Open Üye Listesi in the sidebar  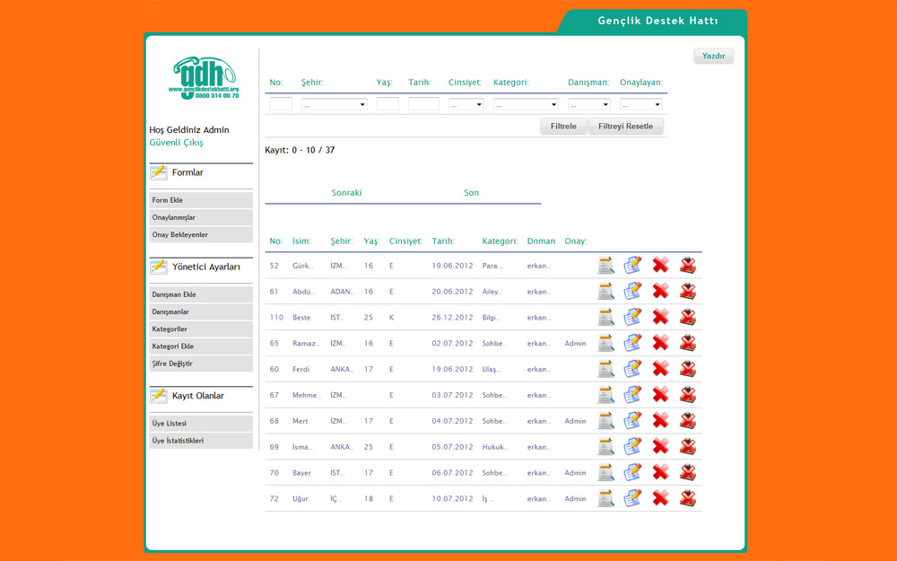201,424
